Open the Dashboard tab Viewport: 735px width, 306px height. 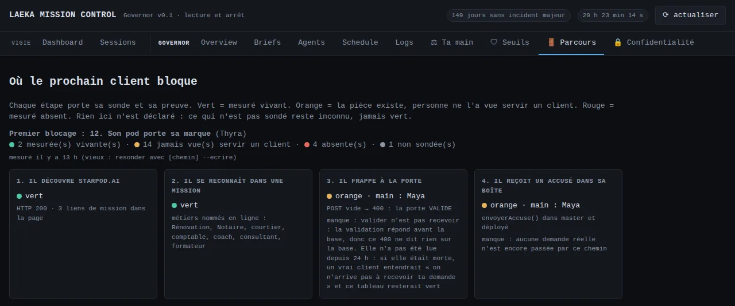[63, 42]
